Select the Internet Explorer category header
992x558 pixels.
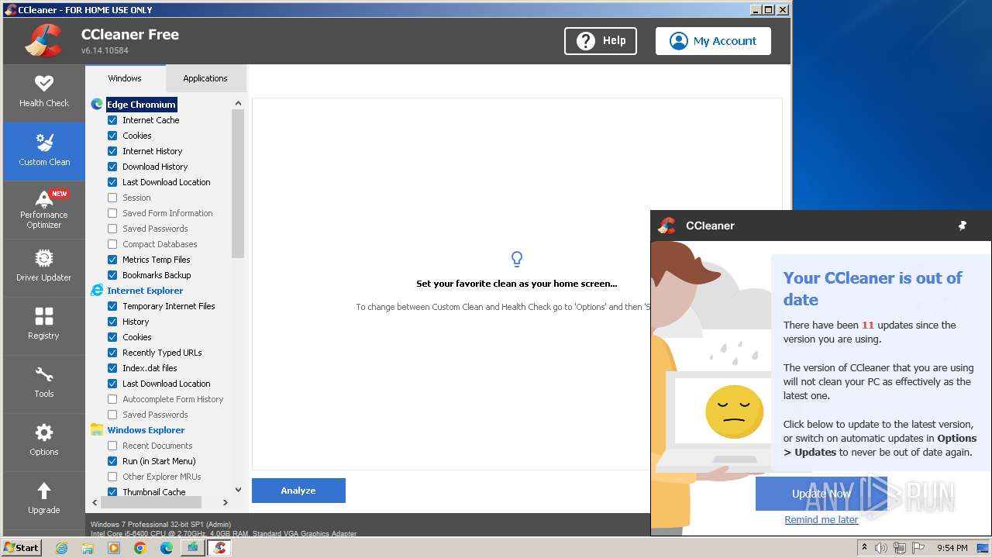point(145,291)
